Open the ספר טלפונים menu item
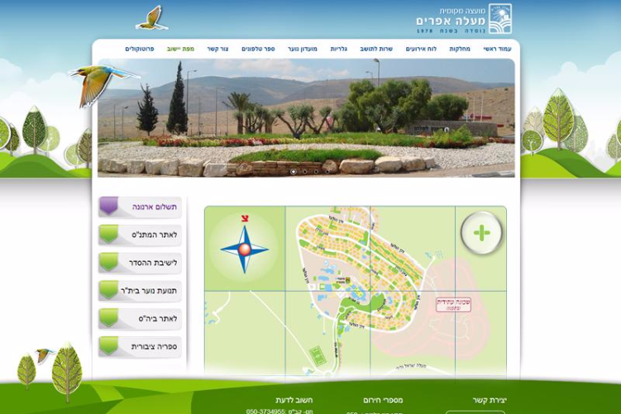Image resolution: width=621 pixels, height=414 pixels. (x=258, y=49)
